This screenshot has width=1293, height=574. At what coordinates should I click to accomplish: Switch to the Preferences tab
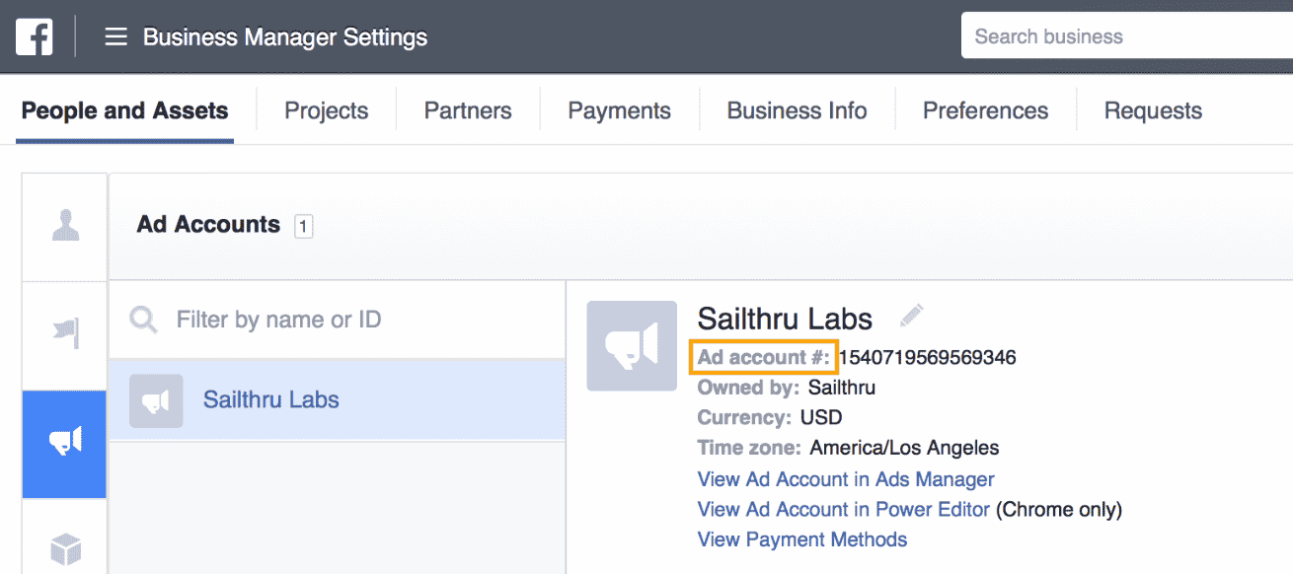pos(985,110)
